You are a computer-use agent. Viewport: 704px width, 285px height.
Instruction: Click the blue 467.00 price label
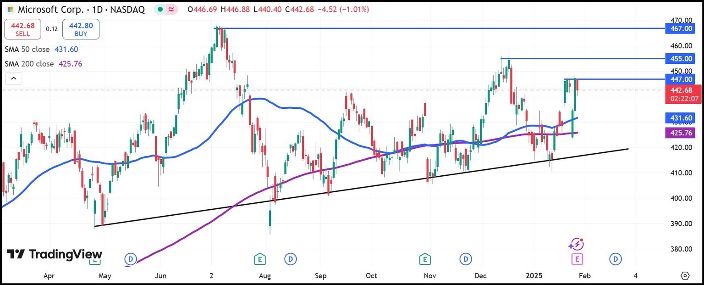coord(681,28)
